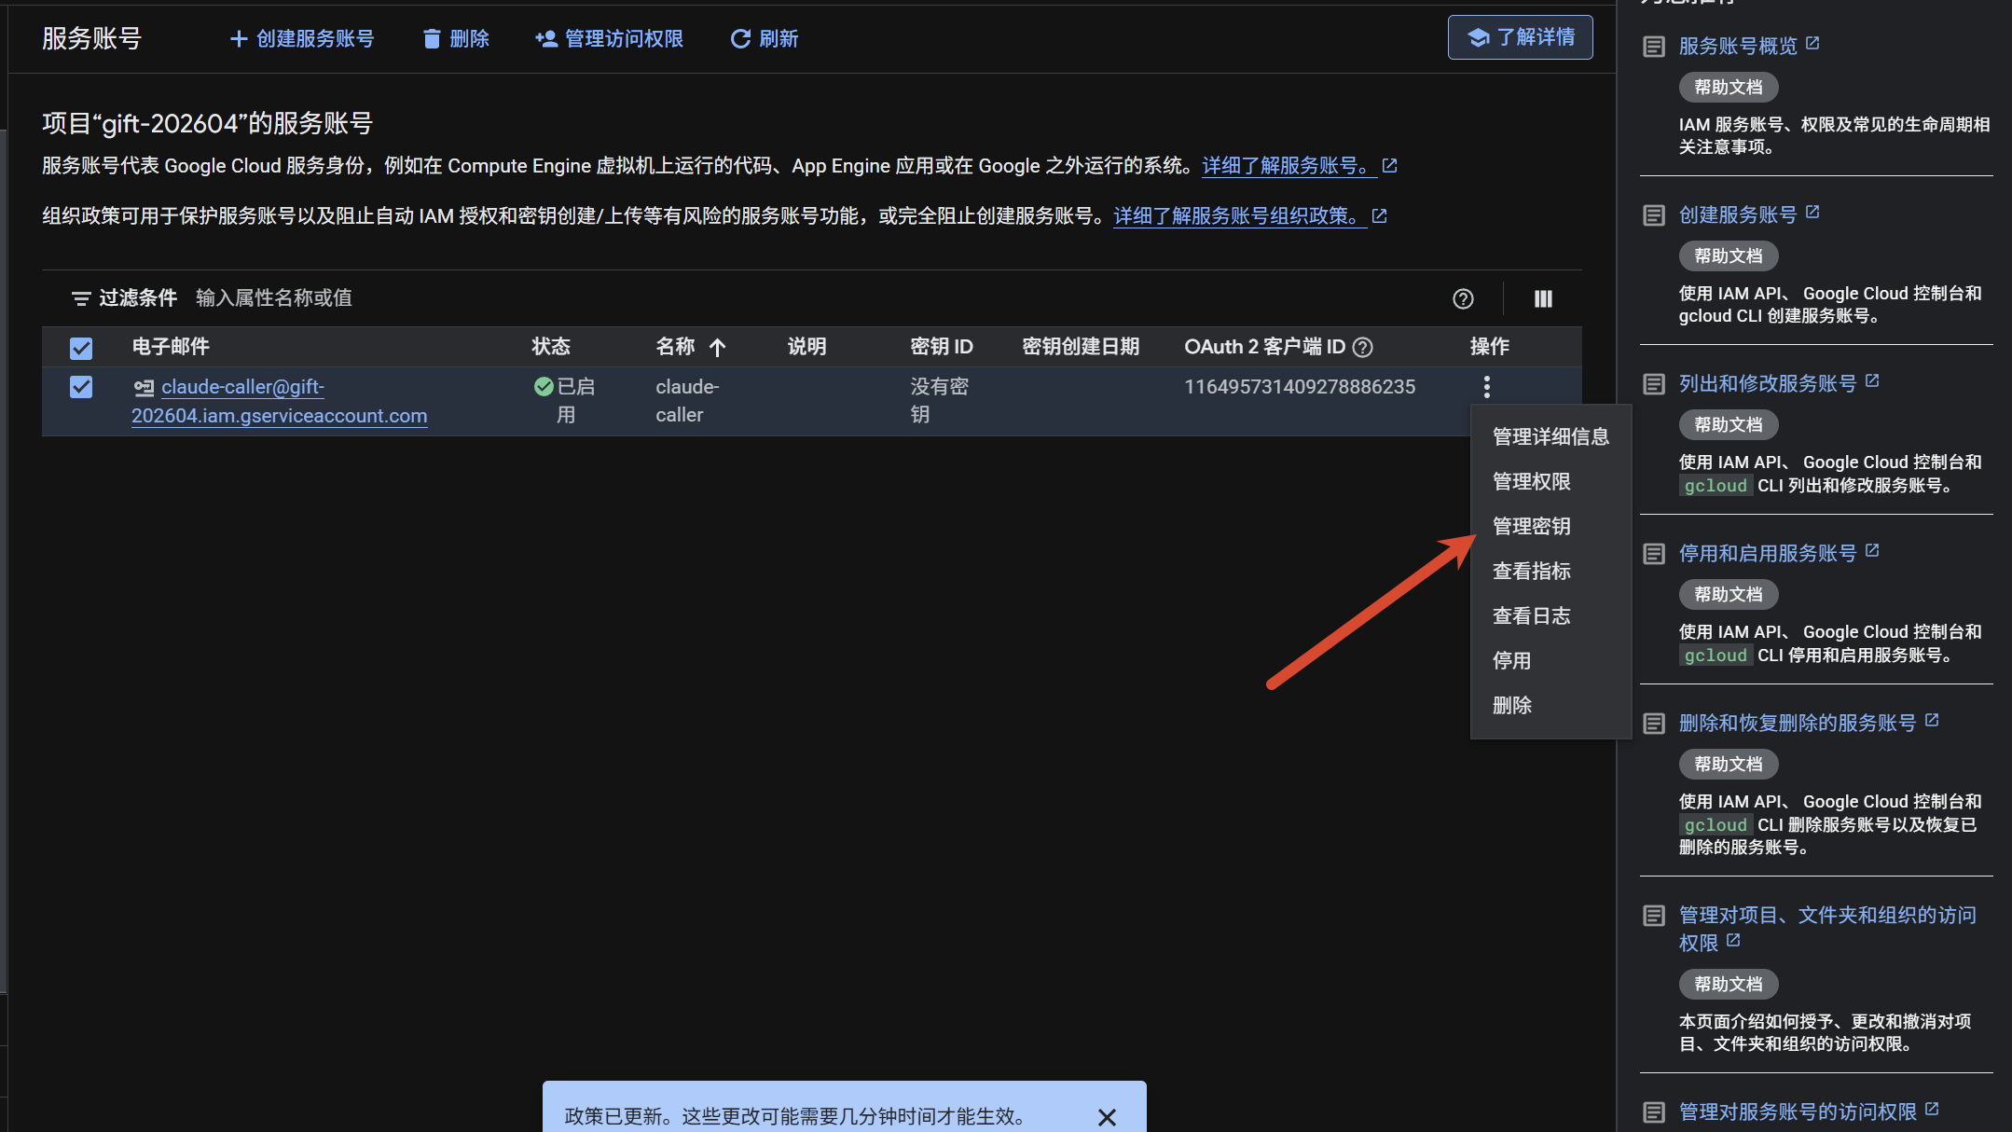Viewport: 2012px width, 1132px height.
Task: Click document icon beside 删除和恢复删除的服务账号
Action: pos(1654,724)
